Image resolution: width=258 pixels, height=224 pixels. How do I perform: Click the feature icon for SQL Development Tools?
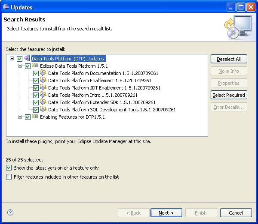click(43, 109)
